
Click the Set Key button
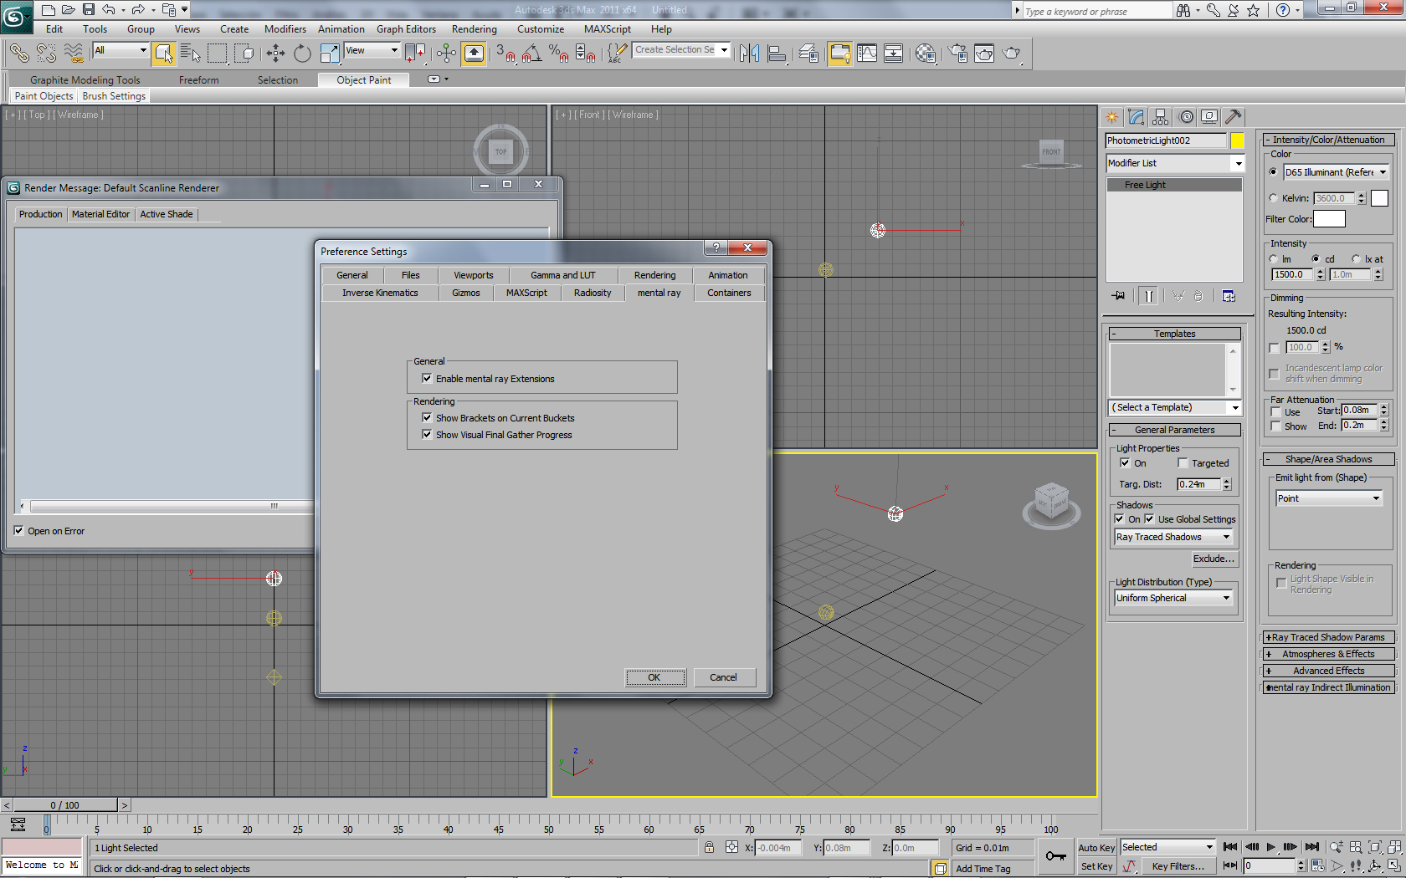point(1096,866)
